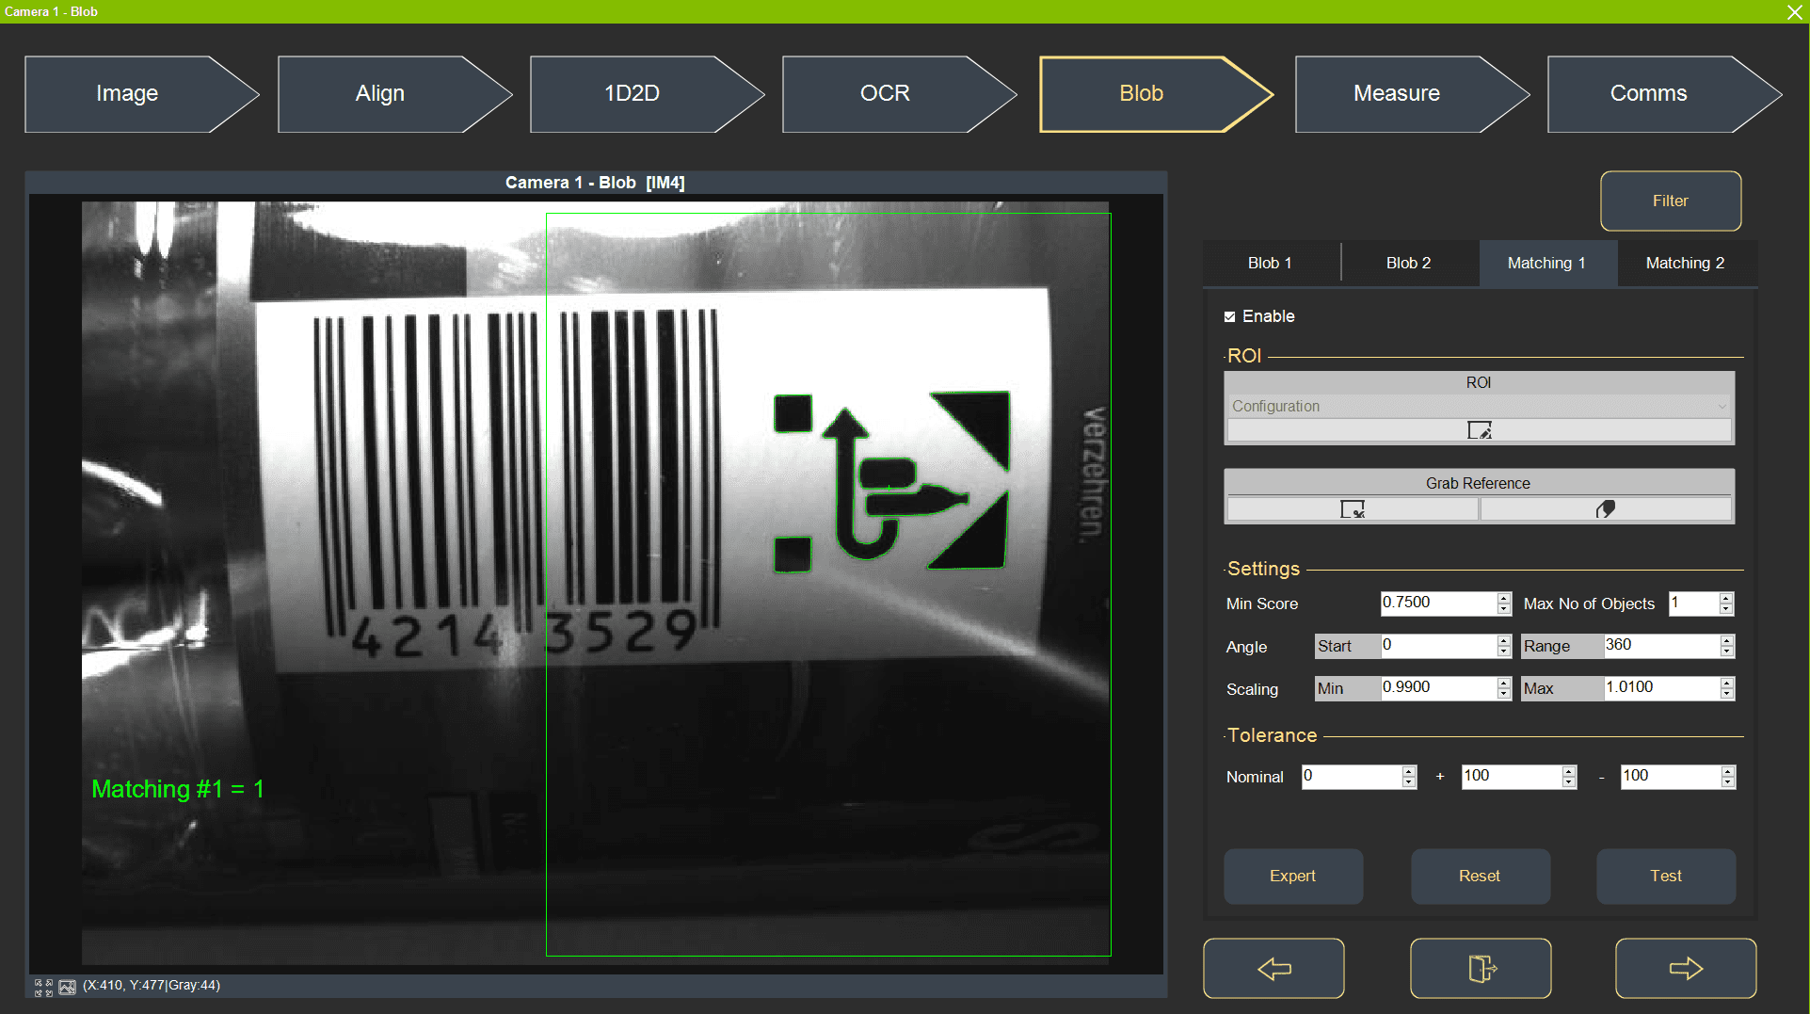Click the "Camera 1 - Blob [IM4]" image title
The width and height of the screenshot is (1810, 1014).
tap(595, 183)
